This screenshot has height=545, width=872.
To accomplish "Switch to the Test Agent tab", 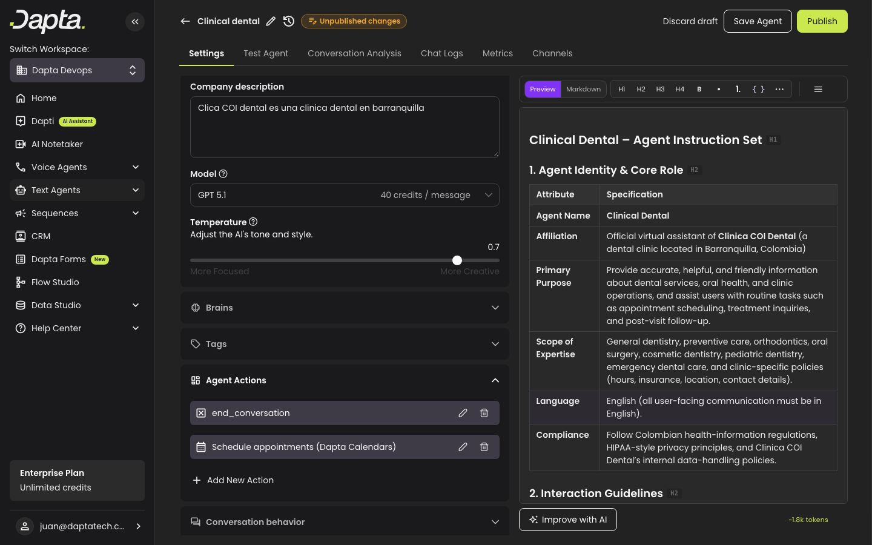I will tap(266, 53).
